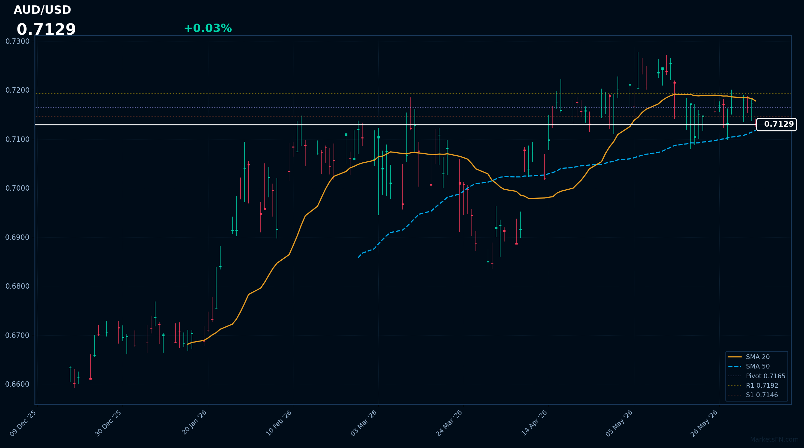The image size is (804, 448).
Task: Click the 20 Jan '26 date label
Action: click(194, 422)
